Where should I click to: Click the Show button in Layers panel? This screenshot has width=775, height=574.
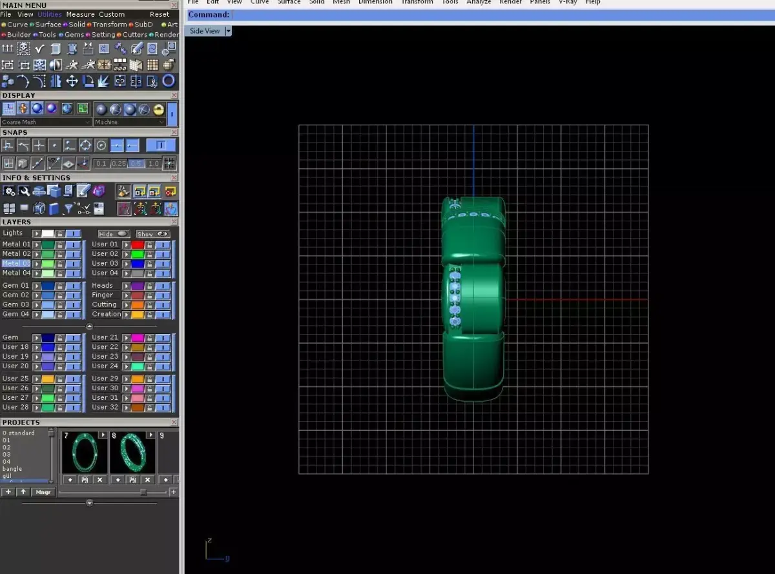152,234
